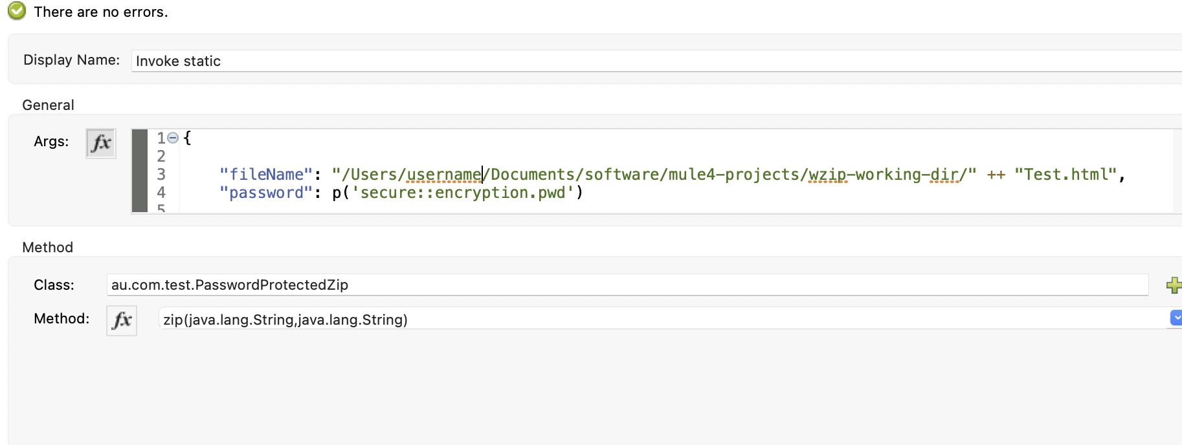The width and height of the screenshot is (1182, 445).
Task: Click the fx icon beside the Method field
Action: 121,320
